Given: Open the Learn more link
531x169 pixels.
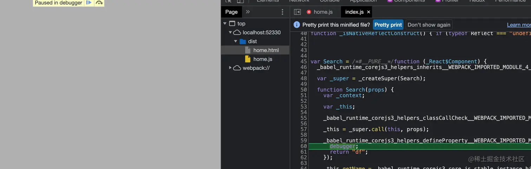Looking at the screenshot, I should coord(519,25).
